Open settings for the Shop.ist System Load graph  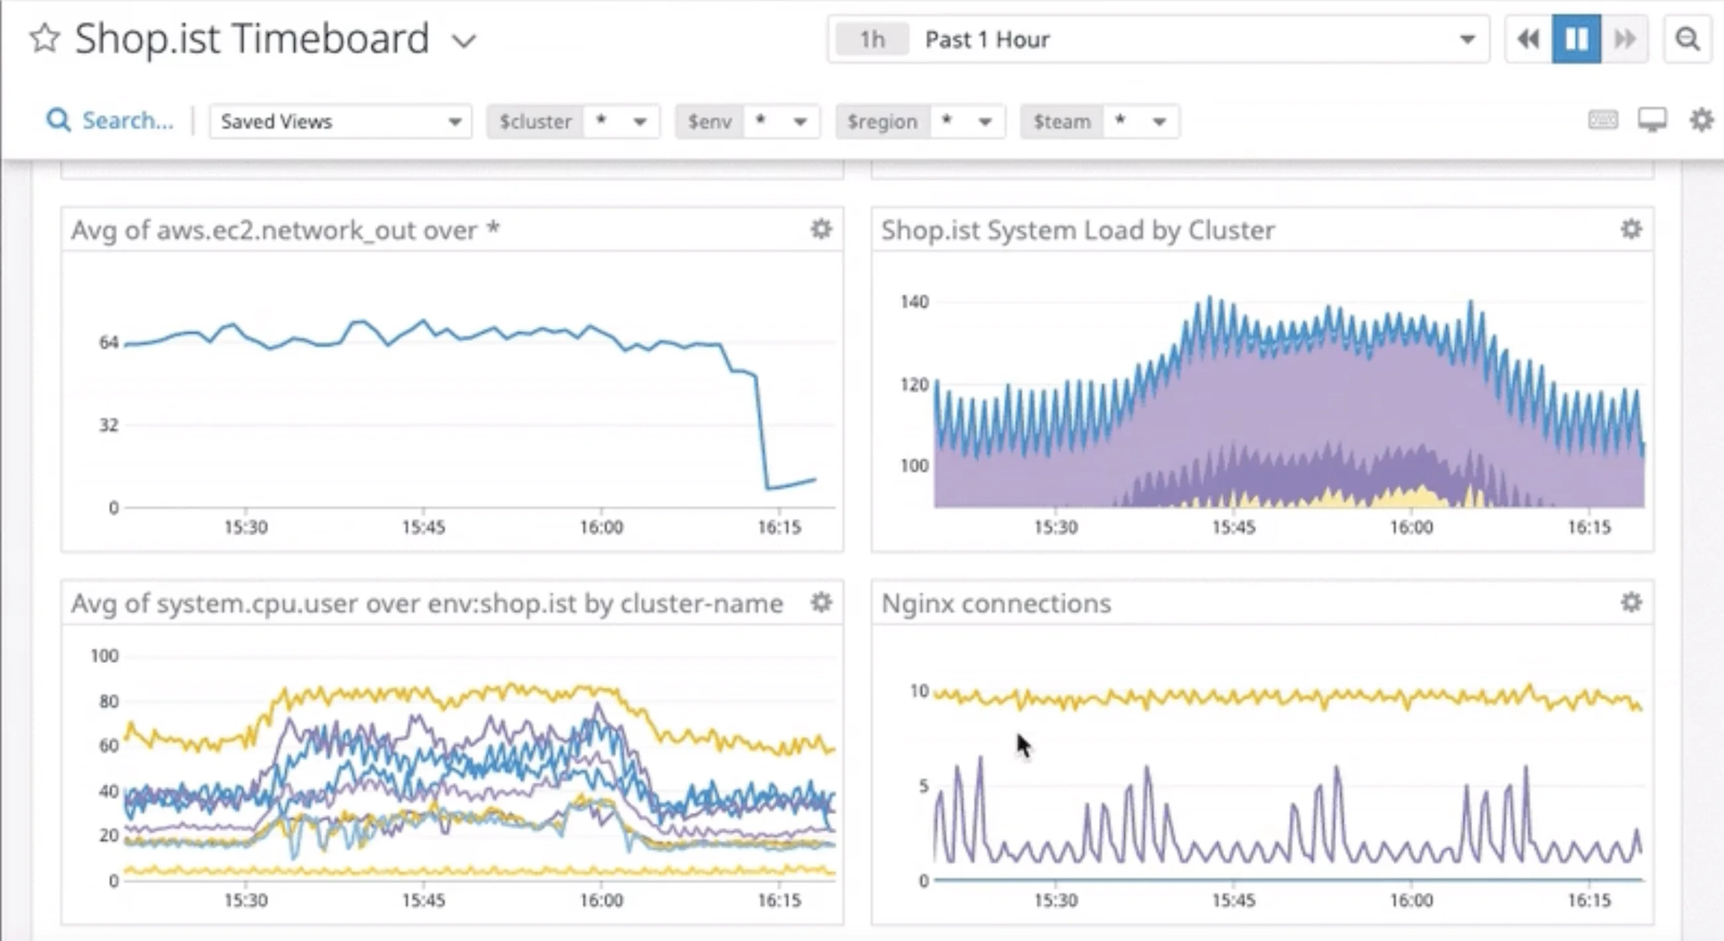pos(1631,230)
